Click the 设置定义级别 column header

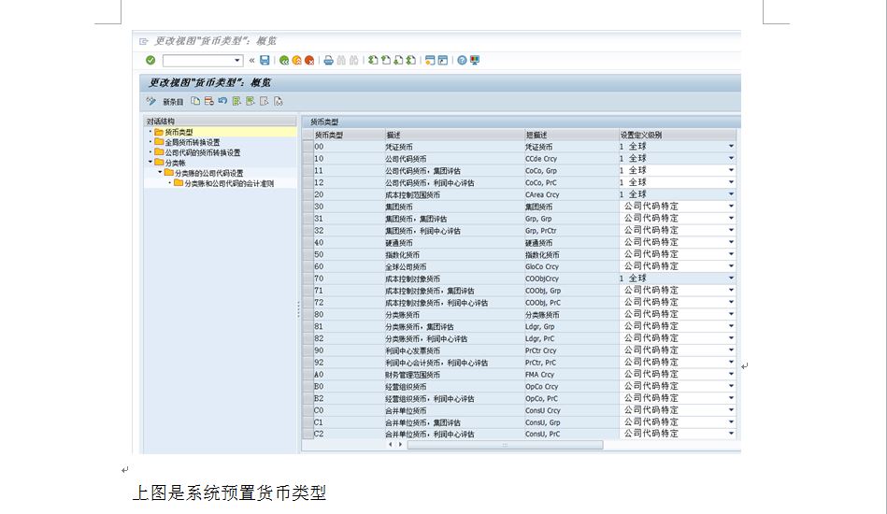(x=678, y=135)
